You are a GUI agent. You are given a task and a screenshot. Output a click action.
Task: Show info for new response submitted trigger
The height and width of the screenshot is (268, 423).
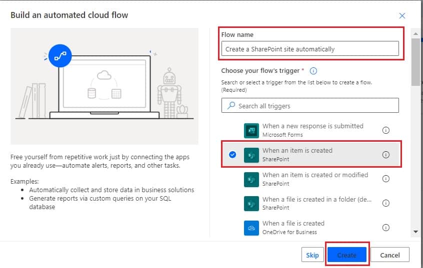click(386, 130)
